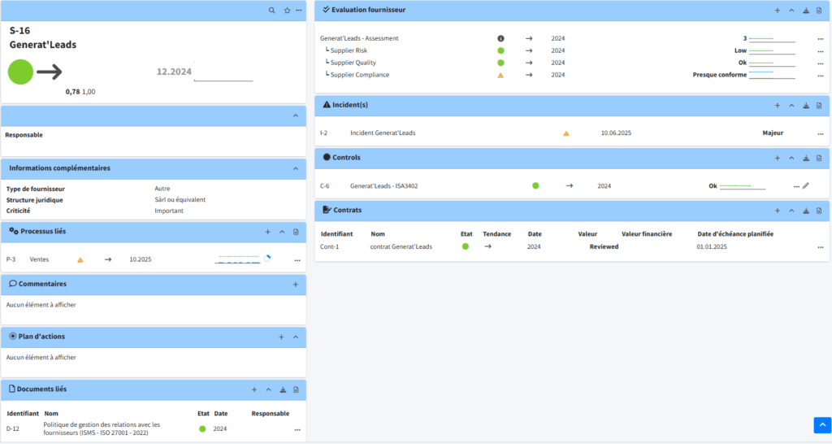Open the three-dot menu for contract Cont-1
This screenshot has height=444, width=832.
[820, 247]
